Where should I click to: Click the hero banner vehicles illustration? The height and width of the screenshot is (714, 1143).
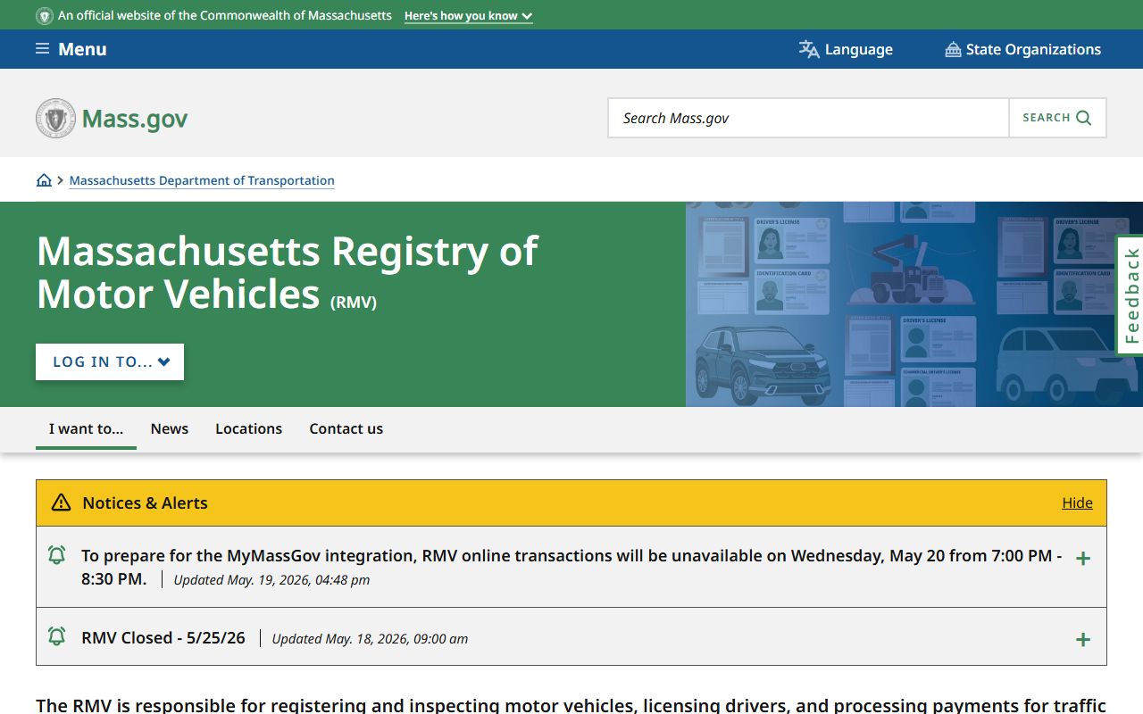pyautogui.click(x=914, y=304)
